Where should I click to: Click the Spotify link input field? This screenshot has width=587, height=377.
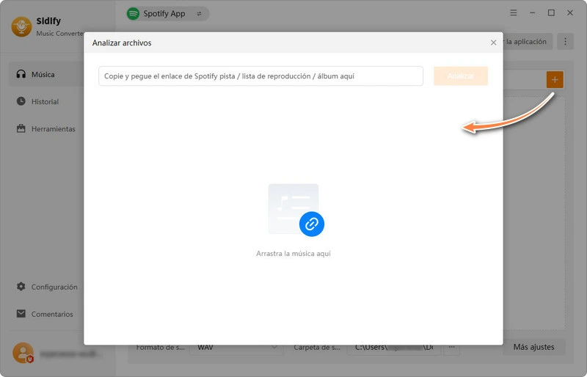tap(260, 76)
